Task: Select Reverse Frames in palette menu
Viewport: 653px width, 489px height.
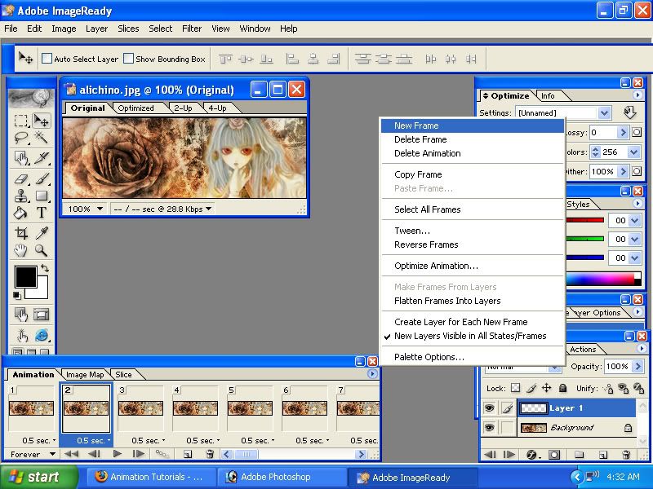Action: pyautogui.click(x=473, y=244)
